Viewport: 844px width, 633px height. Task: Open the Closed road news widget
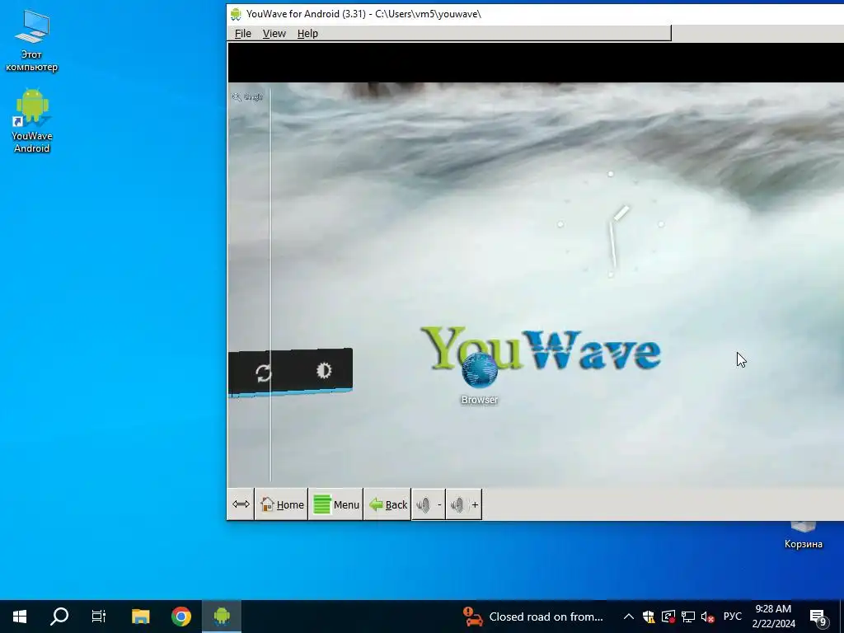pyautogui.click(x=533, y=617)
